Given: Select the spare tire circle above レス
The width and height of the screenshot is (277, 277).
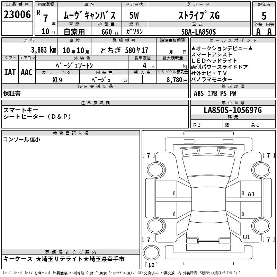Looking at the screenshot, I should pyautogui.click(x=151, y=252).
